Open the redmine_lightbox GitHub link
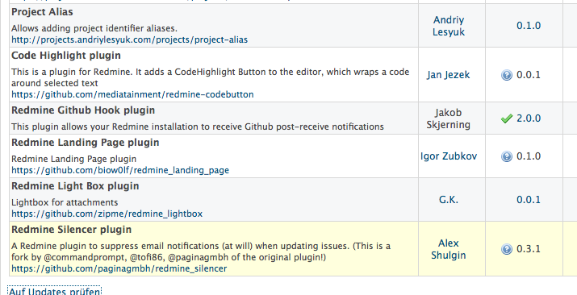 pos(107,214)
